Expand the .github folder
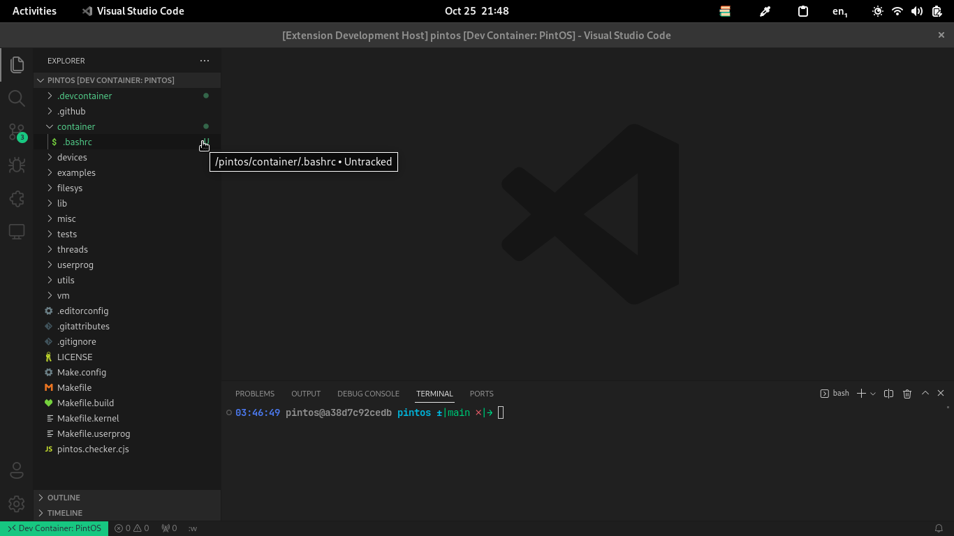This screenshot has width=954, height=536. (127, 111)
